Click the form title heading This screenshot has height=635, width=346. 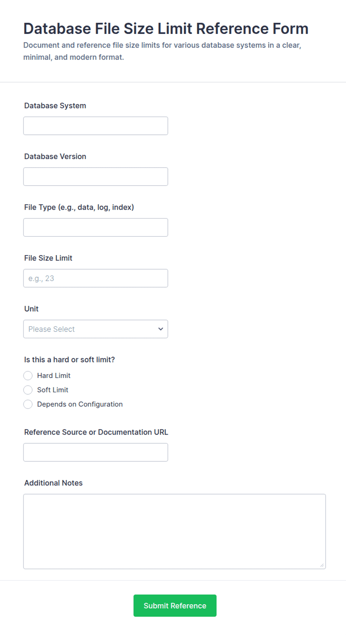[166, 29]
